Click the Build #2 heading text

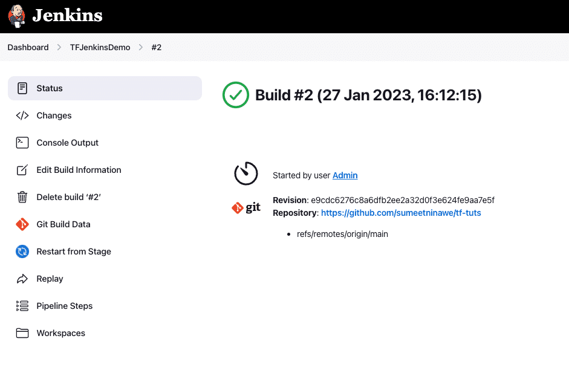point(368,95)
